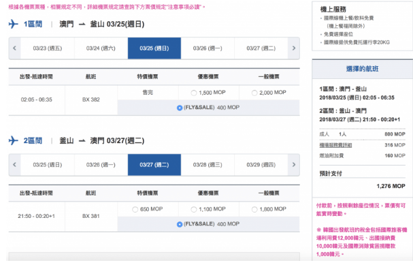Select FLY&SALE 400 MOP fare for BX 381
This screenshot has height=267, width=413.
click(x=180, y=224)
